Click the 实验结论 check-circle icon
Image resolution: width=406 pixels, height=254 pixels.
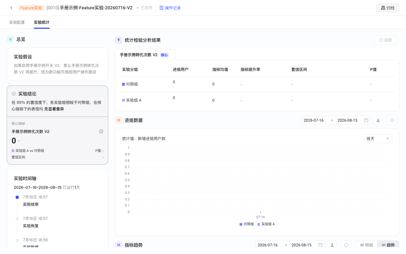(x=14, y=94)
